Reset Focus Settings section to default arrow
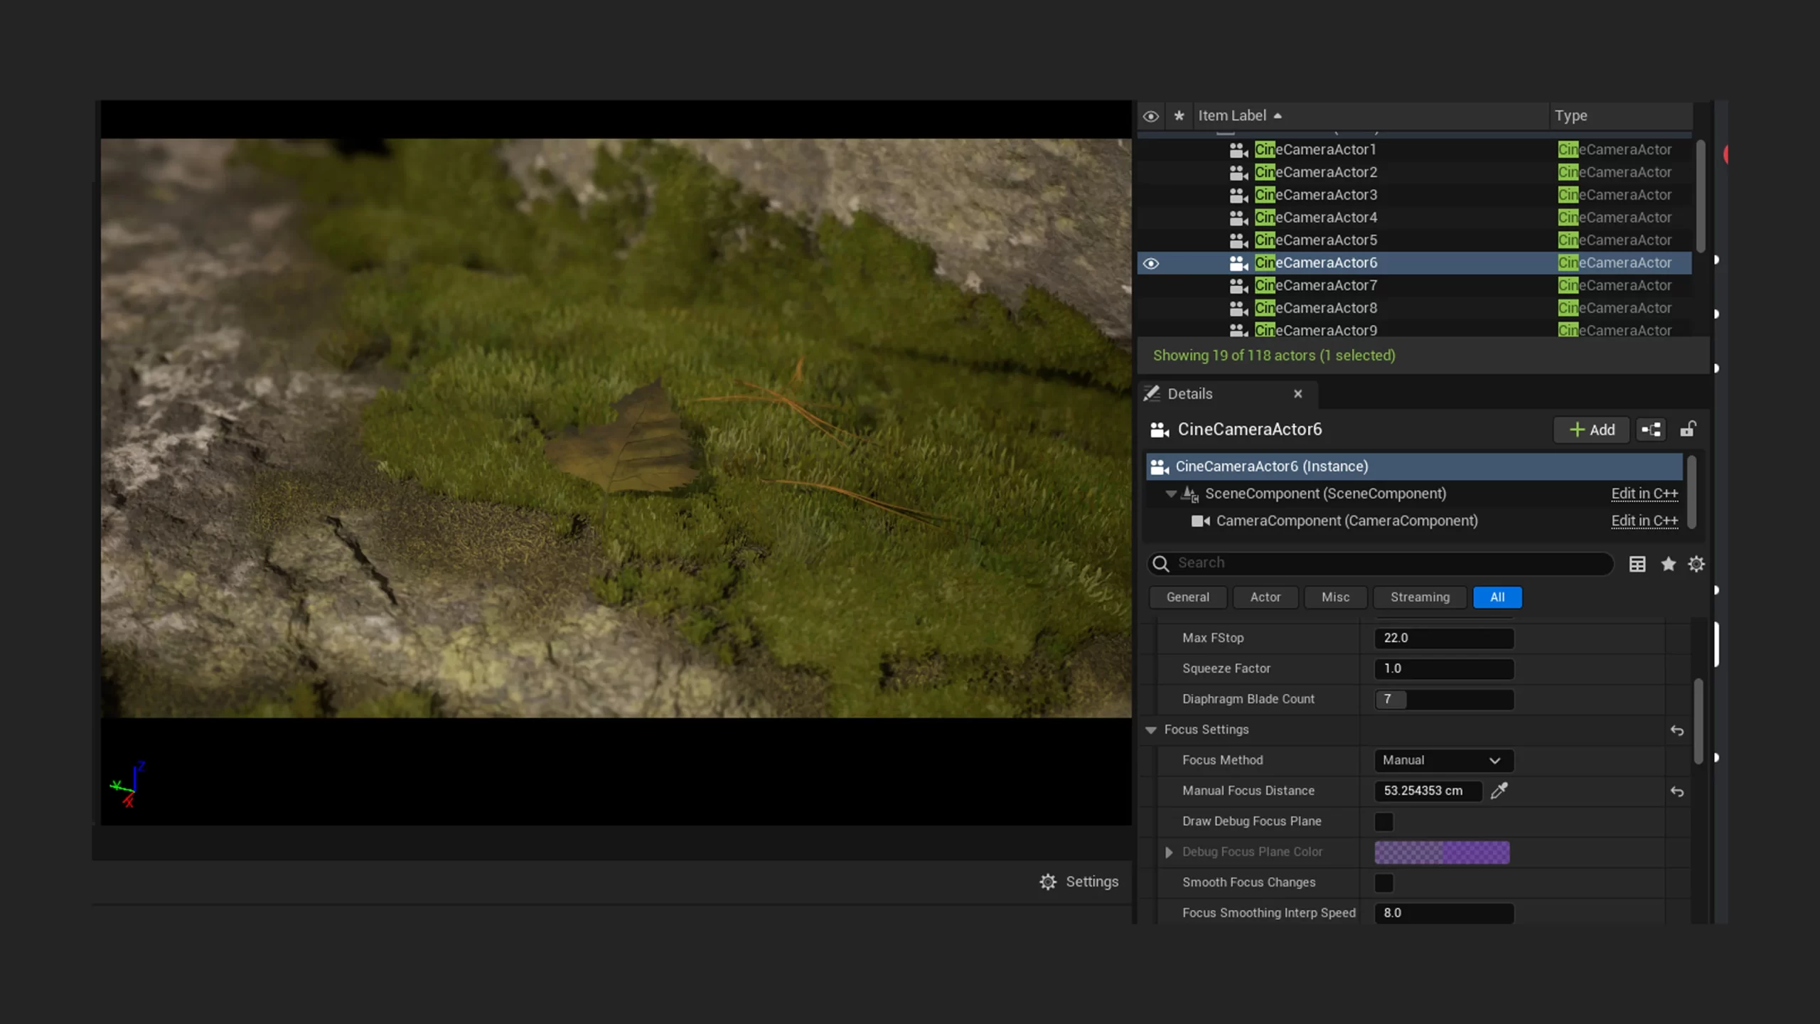1820x1024 pixels. tap(1677, 730)
